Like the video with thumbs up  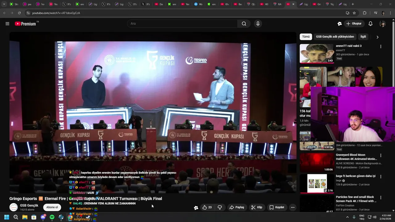pos(207,208)
